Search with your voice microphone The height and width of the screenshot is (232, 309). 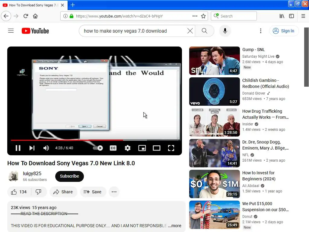coord(225,31)
